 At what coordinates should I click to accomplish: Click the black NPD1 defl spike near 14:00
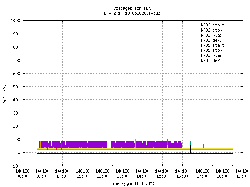(142, 150)
